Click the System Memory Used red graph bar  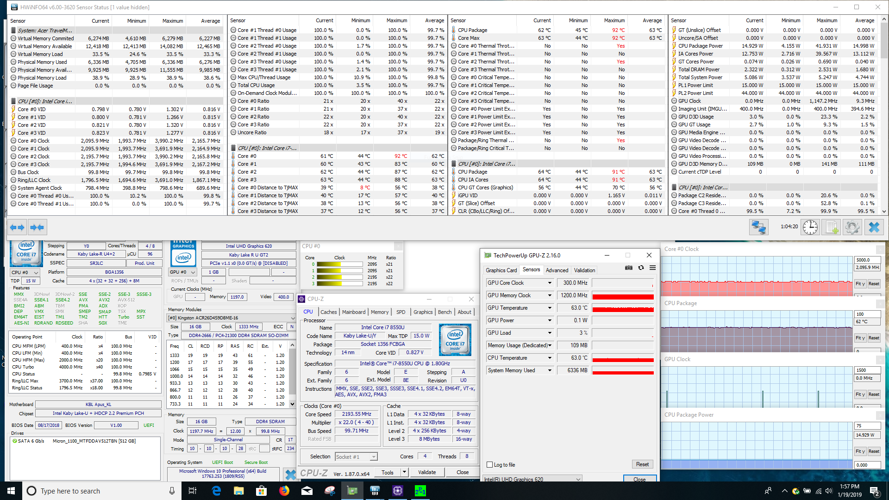click(623, 372)
